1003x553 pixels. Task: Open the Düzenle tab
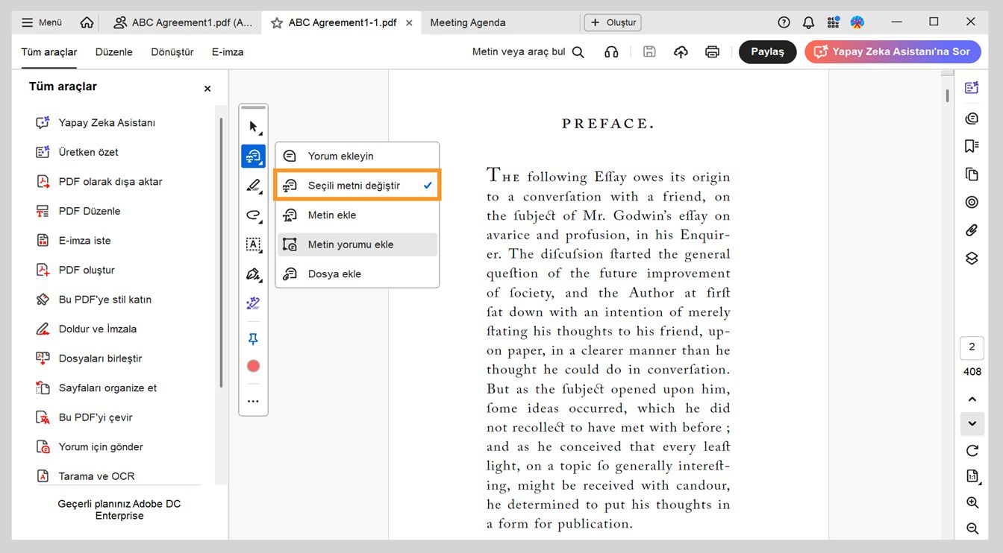pyautogui.click(x=114, y=52)
